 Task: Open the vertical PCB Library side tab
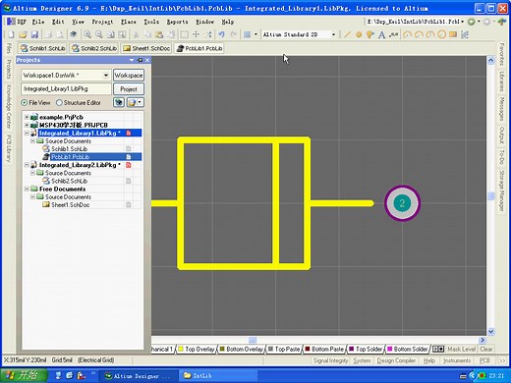[9, 148]
